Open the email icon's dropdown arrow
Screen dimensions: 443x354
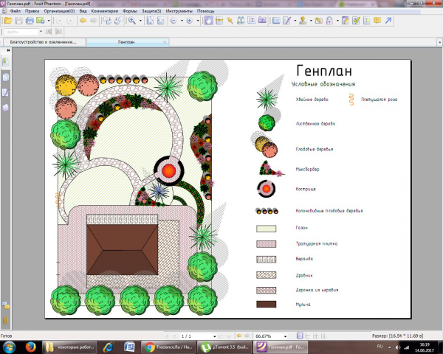coord(49,21)
